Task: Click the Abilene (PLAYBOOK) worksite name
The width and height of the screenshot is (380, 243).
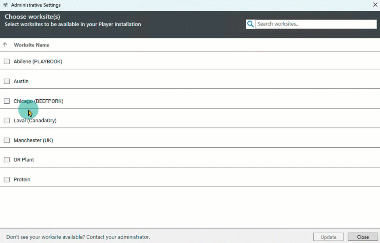Action: 38,62
